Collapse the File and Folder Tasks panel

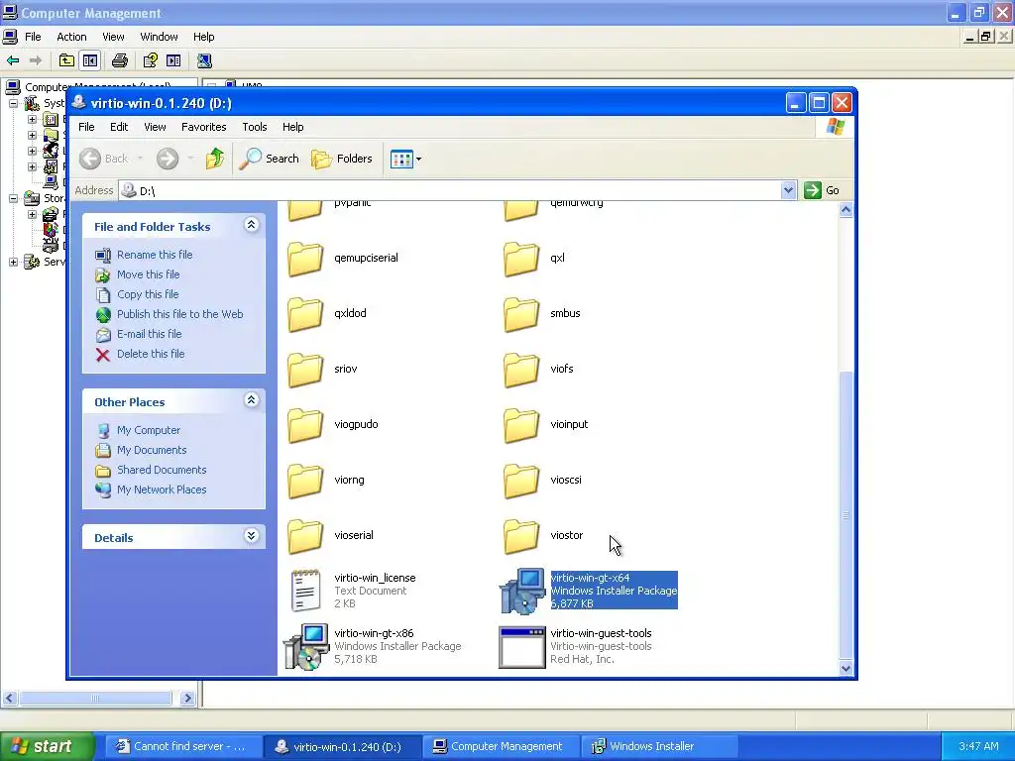(x=251, y=225)
